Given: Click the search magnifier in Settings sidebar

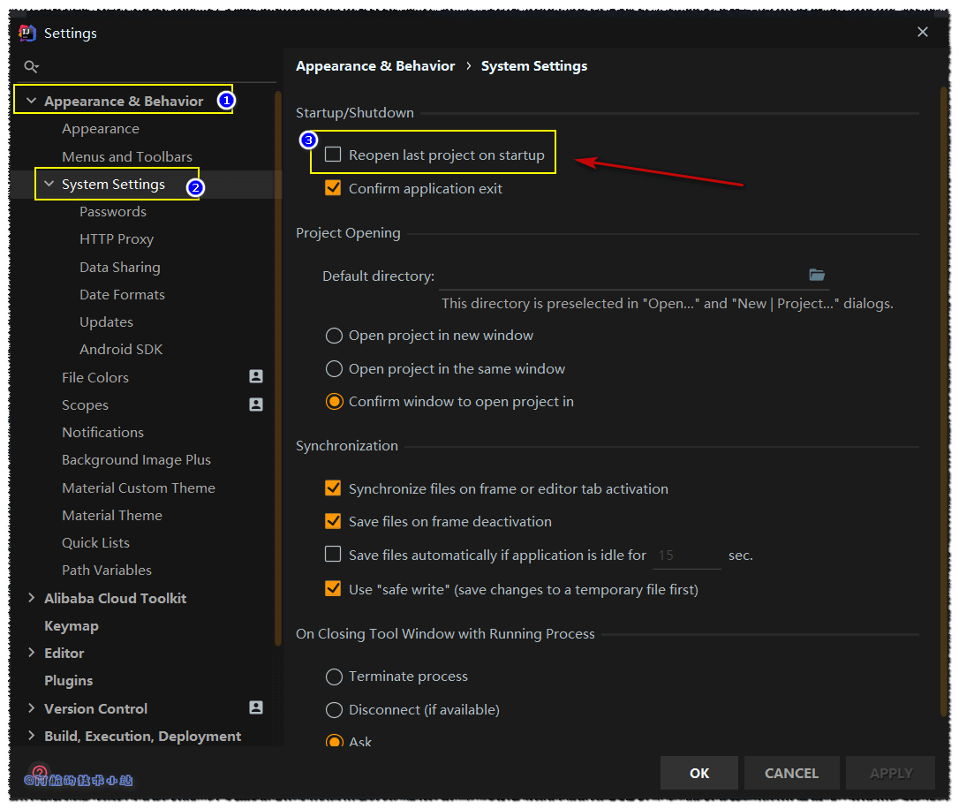Looking at the screenshot, I should [x=31, y=65].
